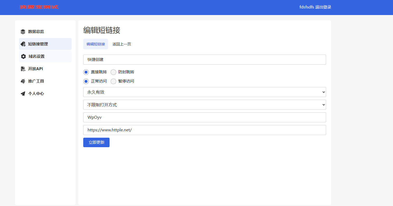This screenshot has width=393, height=206.
Task: Click the 个人中心 paper plane icon
Action: pyautogui.click(x=23, y=94)
